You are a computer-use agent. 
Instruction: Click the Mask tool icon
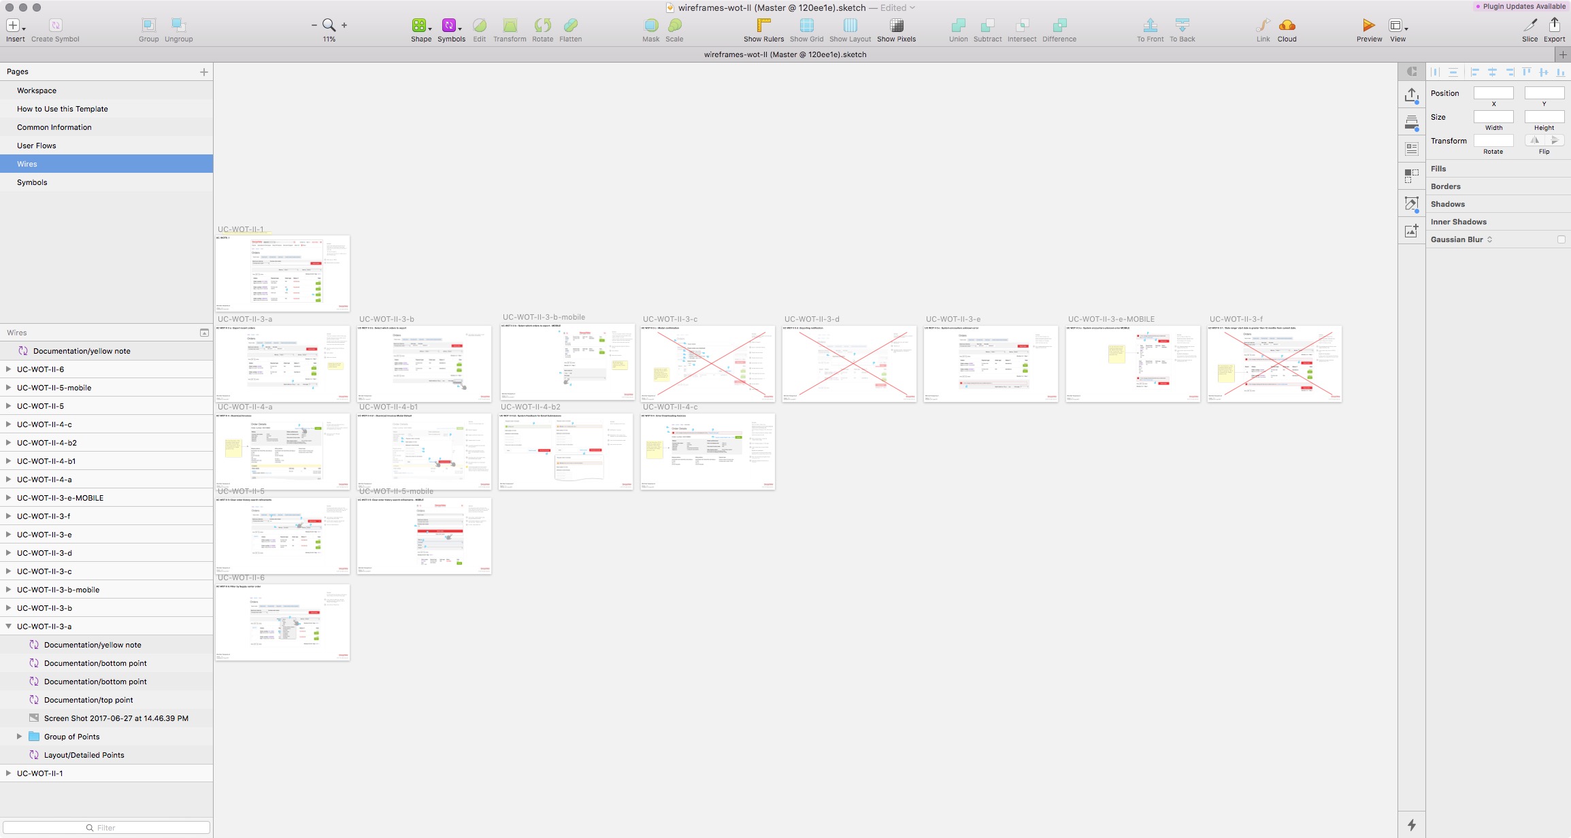tap(650, 26)
